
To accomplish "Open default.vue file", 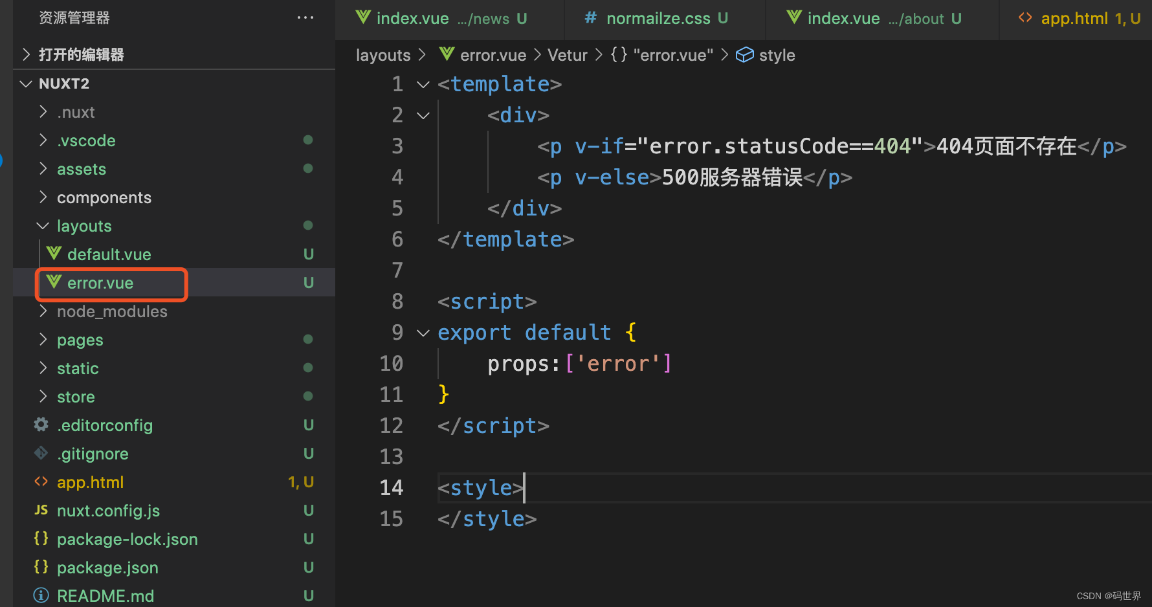I will 174,254.
